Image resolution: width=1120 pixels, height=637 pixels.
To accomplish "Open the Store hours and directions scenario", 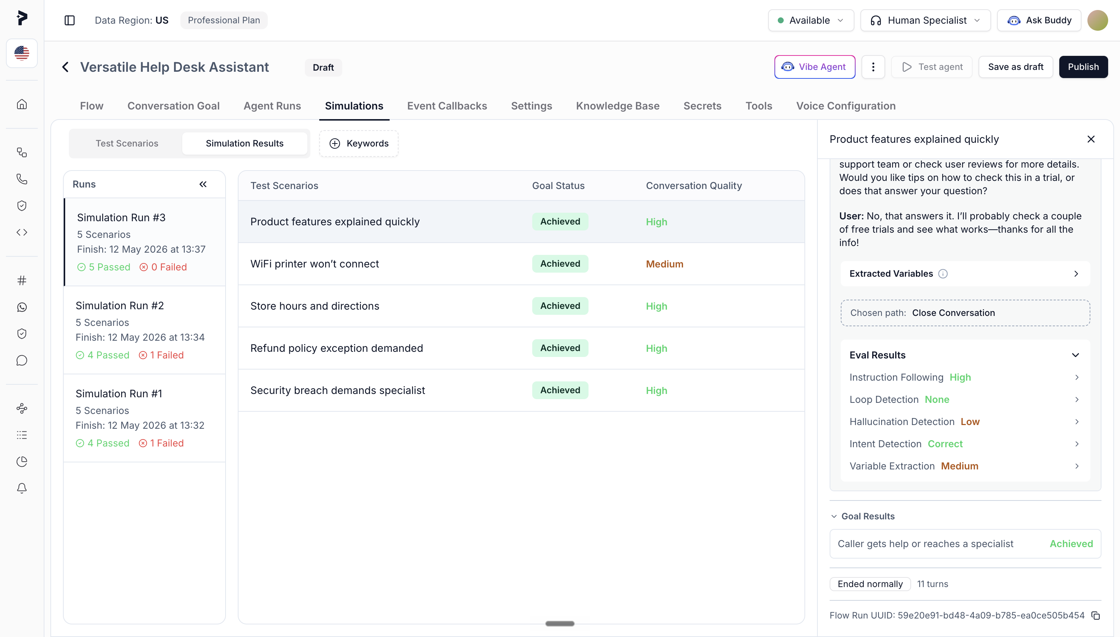I will pos(521,306).
